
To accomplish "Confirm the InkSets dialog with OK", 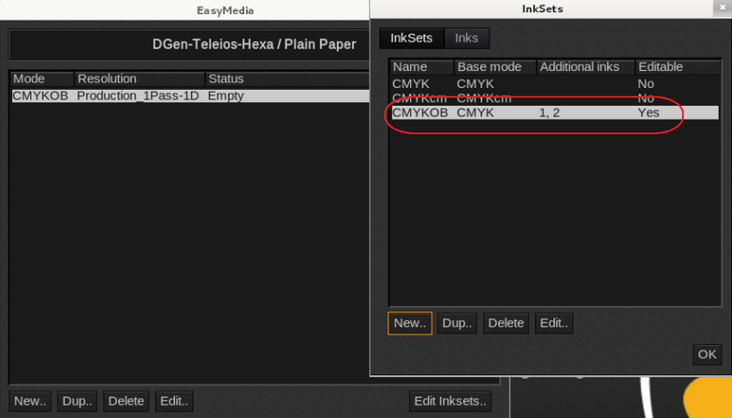I will [x=707, y=354].
